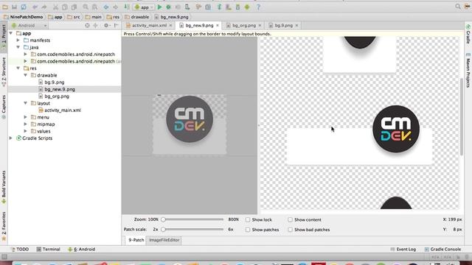Click the Help question mark icon
Viewport: 472px width, 265px height.
[258, 7]
